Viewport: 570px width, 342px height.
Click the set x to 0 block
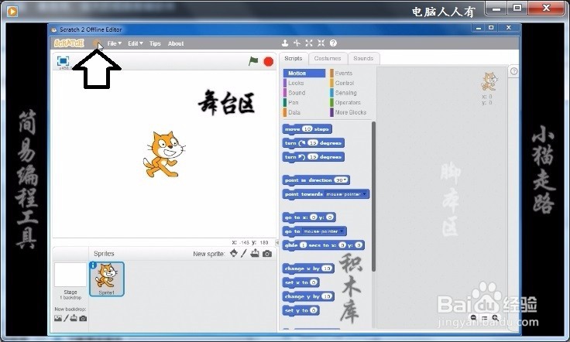pyautogui.click(x=301, y=282)
